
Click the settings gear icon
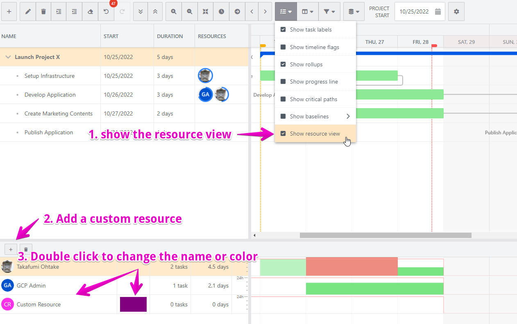[x=456, y=11]
